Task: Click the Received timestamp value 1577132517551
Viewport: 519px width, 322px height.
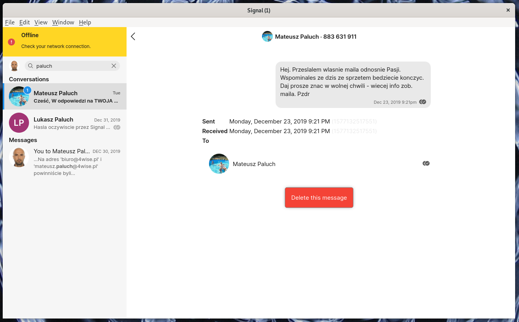Action: (354, 131)
